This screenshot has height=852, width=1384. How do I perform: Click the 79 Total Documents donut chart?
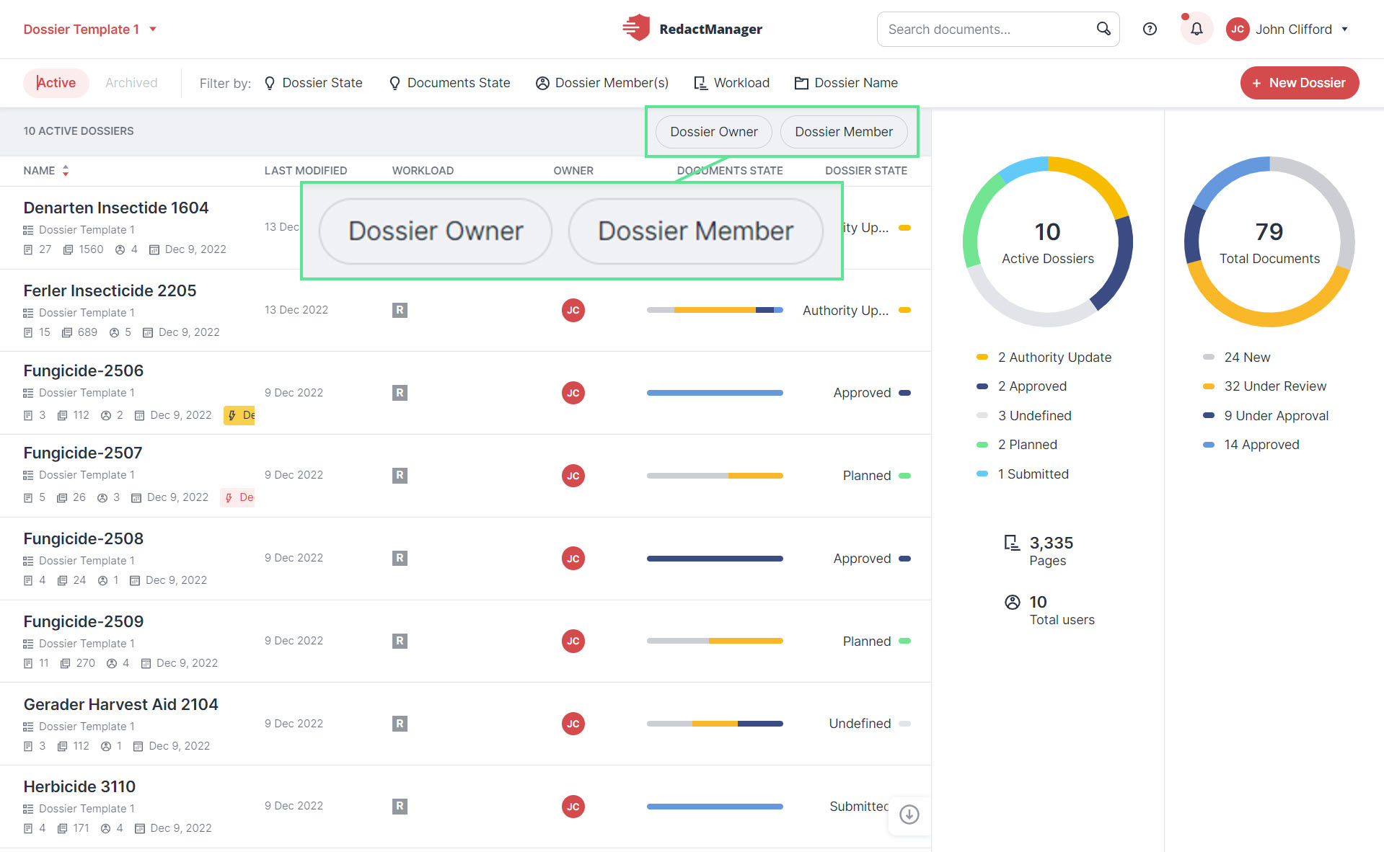[1269, 241]
